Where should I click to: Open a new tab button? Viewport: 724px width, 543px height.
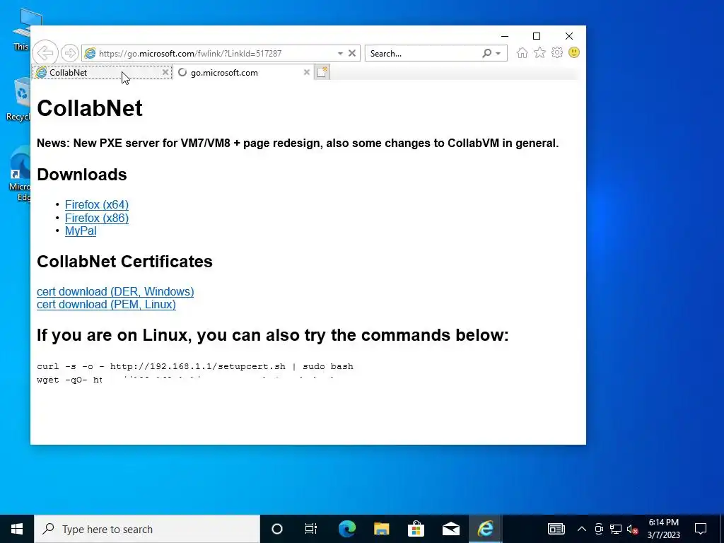coord(322,73)
